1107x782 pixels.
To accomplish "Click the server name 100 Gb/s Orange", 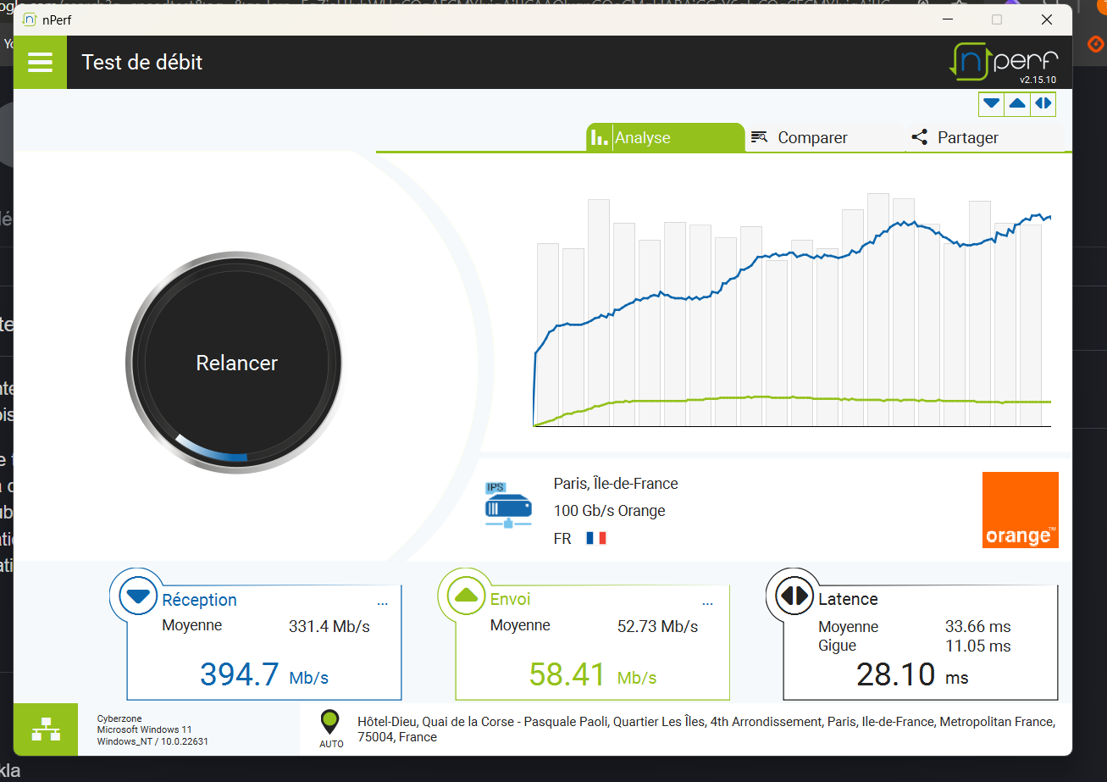I will (610, 511).
